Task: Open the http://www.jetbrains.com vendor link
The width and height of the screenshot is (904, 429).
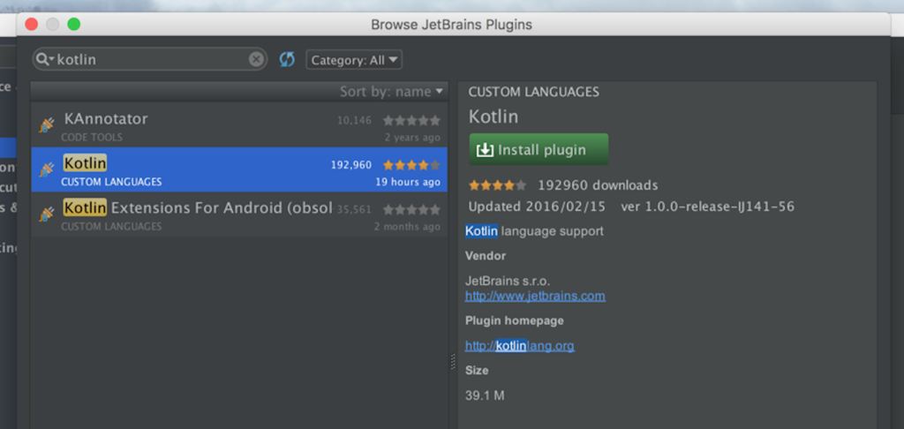Action: pos(535,297)
